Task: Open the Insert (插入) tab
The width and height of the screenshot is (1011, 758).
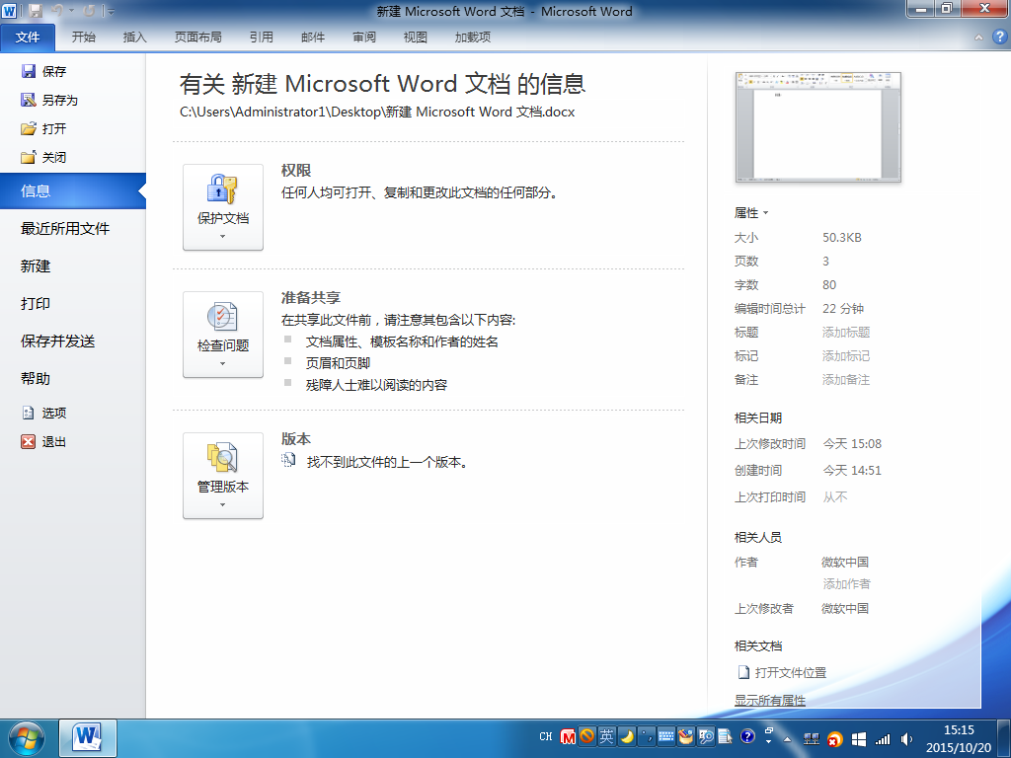Action: pyautogui.click(x=134, y=37)
